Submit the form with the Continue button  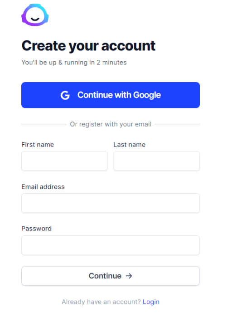pos(111,276)
